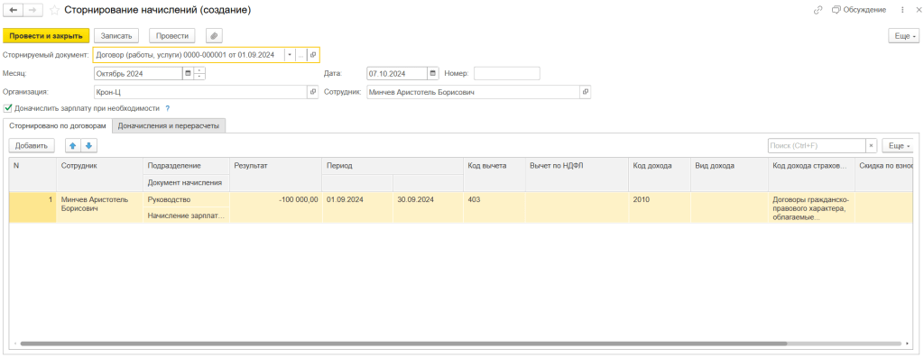Open the top Еще menu
Viewport: 924px width, 358px height.
click(904, 36)
